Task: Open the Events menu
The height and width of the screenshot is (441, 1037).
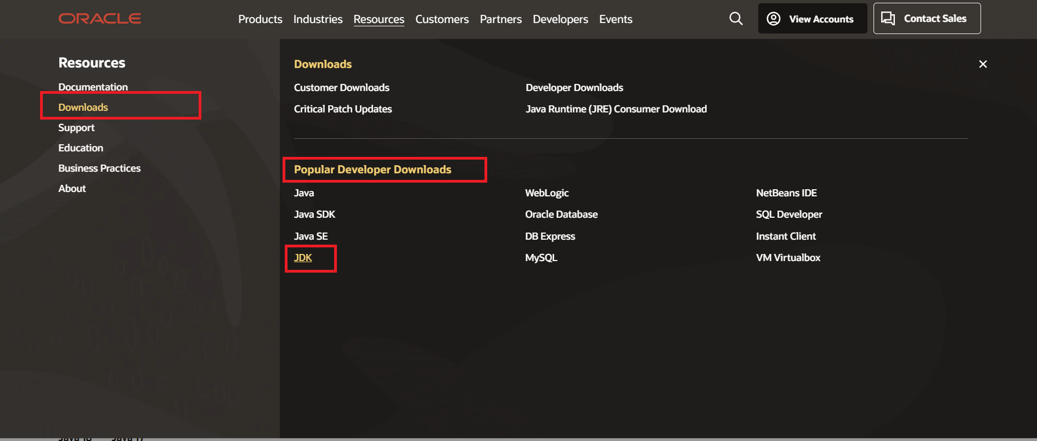Action: (616, 19)
